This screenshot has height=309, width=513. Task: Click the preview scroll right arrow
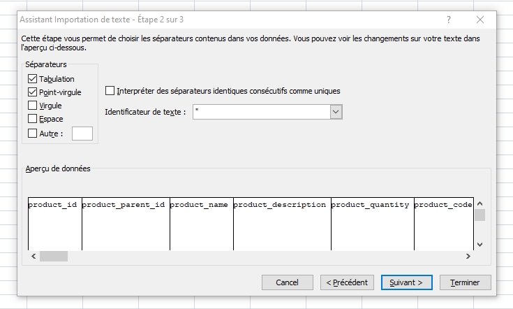pos(468,257)
